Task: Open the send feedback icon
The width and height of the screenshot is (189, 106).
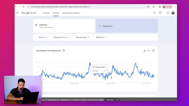Action: click(x=160, y=13)
